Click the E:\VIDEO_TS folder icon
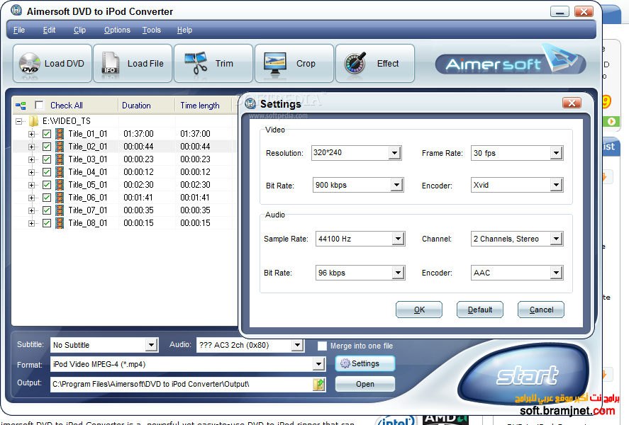Screen dimensions: 629x425 tap(34, 121)
